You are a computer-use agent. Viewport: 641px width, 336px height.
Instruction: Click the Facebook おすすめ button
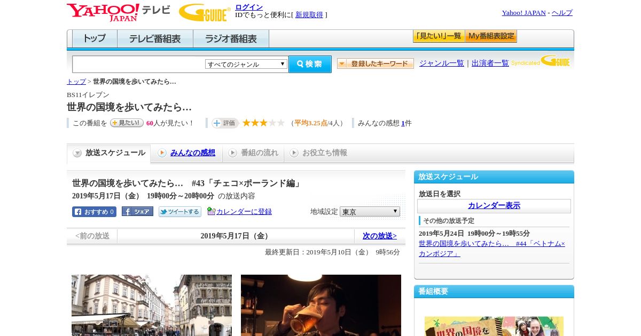(94, 212)
